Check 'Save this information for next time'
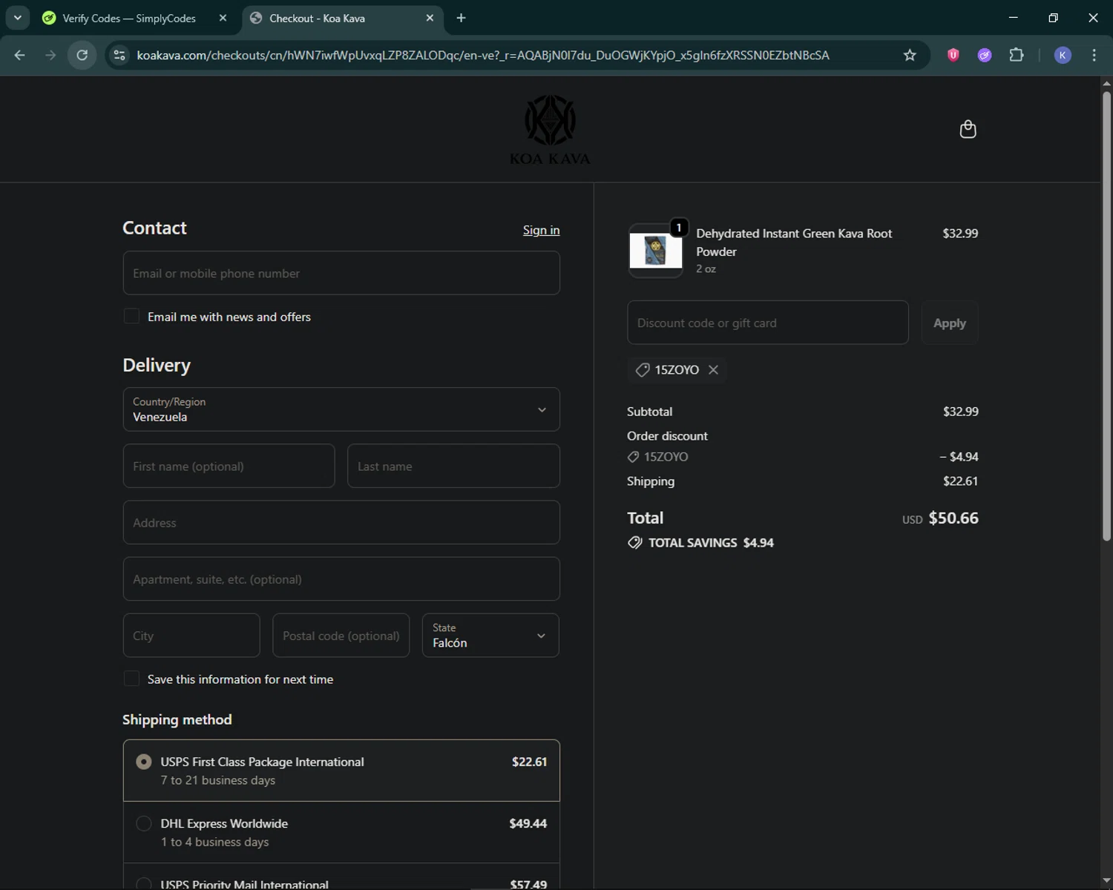1113x890 pixels. (131, 679)
